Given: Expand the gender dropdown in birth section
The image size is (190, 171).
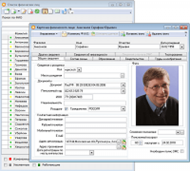Looking at the screenshot, I should [79, 70].
